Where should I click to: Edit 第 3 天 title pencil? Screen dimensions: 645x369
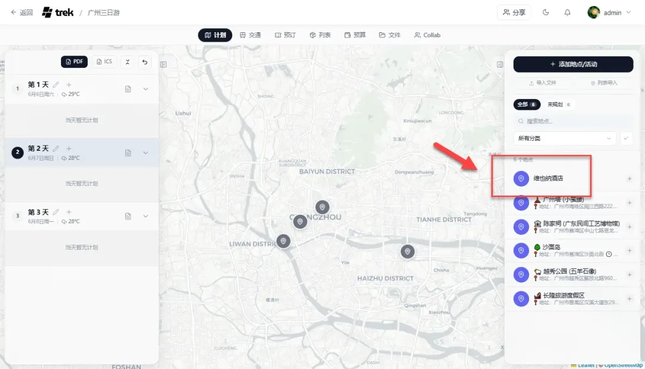coord(56,212)
